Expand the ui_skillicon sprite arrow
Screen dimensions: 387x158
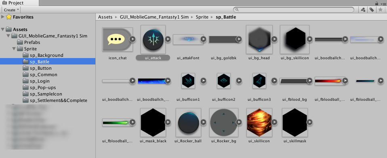pos(274,122)
